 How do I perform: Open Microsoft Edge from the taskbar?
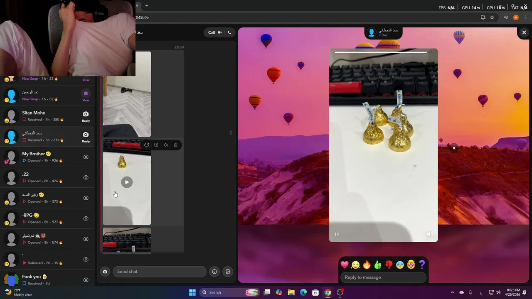[303, 292]
